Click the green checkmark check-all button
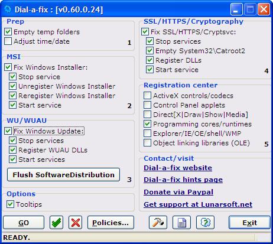This screenshot has width=273, height=244. coord(56,223)
